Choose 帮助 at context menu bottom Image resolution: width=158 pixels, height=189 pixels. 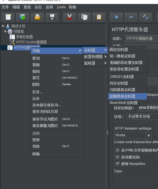point(57,154)
